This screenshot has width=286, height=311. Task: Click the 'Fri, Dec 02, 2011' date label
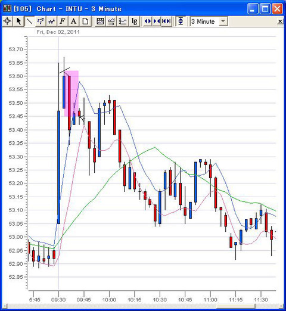pyautogui.click(x=58, y=32)
